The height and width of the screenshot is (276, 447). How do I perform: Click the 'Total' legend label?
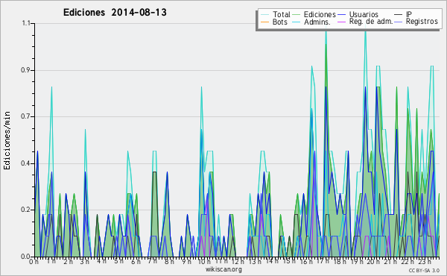click(x=282, y=14)
